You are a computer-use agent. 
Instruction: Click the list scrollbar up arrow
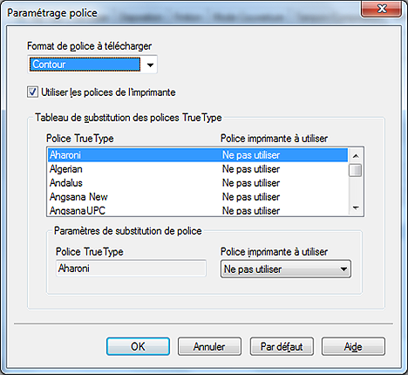[x=356, y=156]
